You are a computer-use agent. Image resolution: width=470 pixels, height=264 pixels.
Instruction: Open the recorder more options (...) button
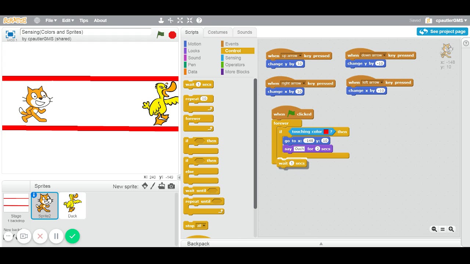[8, 236]
